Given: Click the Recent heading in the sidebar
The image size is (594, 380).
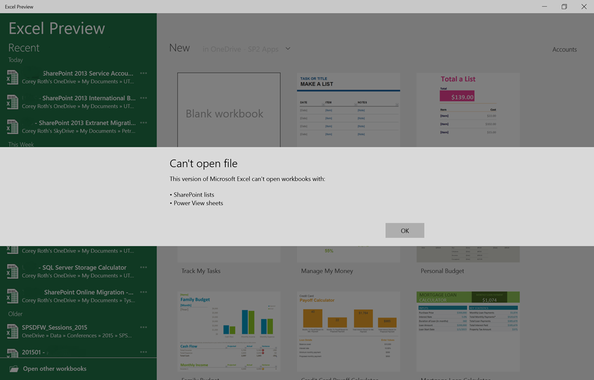Looking at the screenshot, I should (x=23, y=48).
